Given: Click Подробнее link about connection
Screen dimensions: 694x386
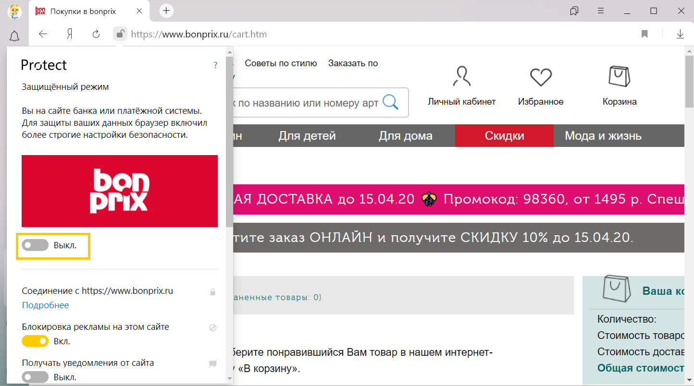Looking at the screenshot, I should click(45, 305).
